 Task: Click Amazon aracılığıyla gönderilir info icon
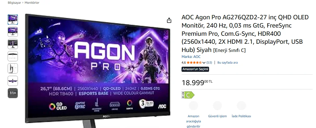pyautogui.click(x=193, y=106)
